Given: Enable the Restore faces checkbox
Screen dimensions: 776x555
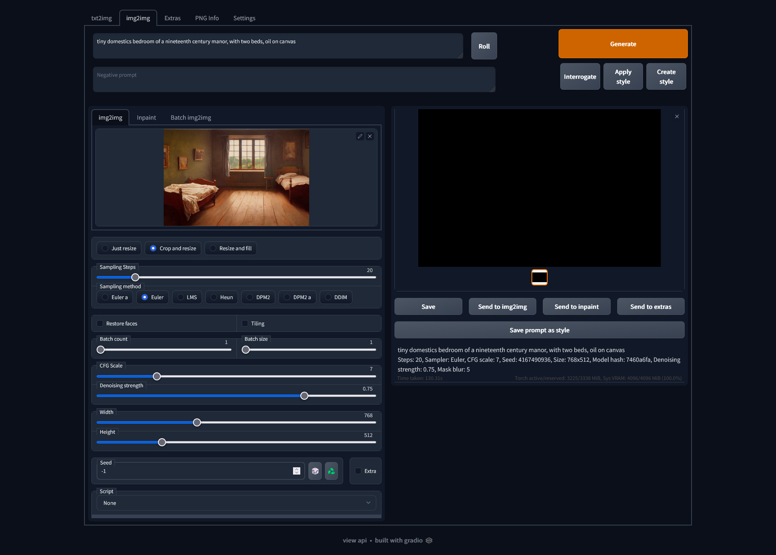Looking at the screenshot, I should (x=100, y=323).
